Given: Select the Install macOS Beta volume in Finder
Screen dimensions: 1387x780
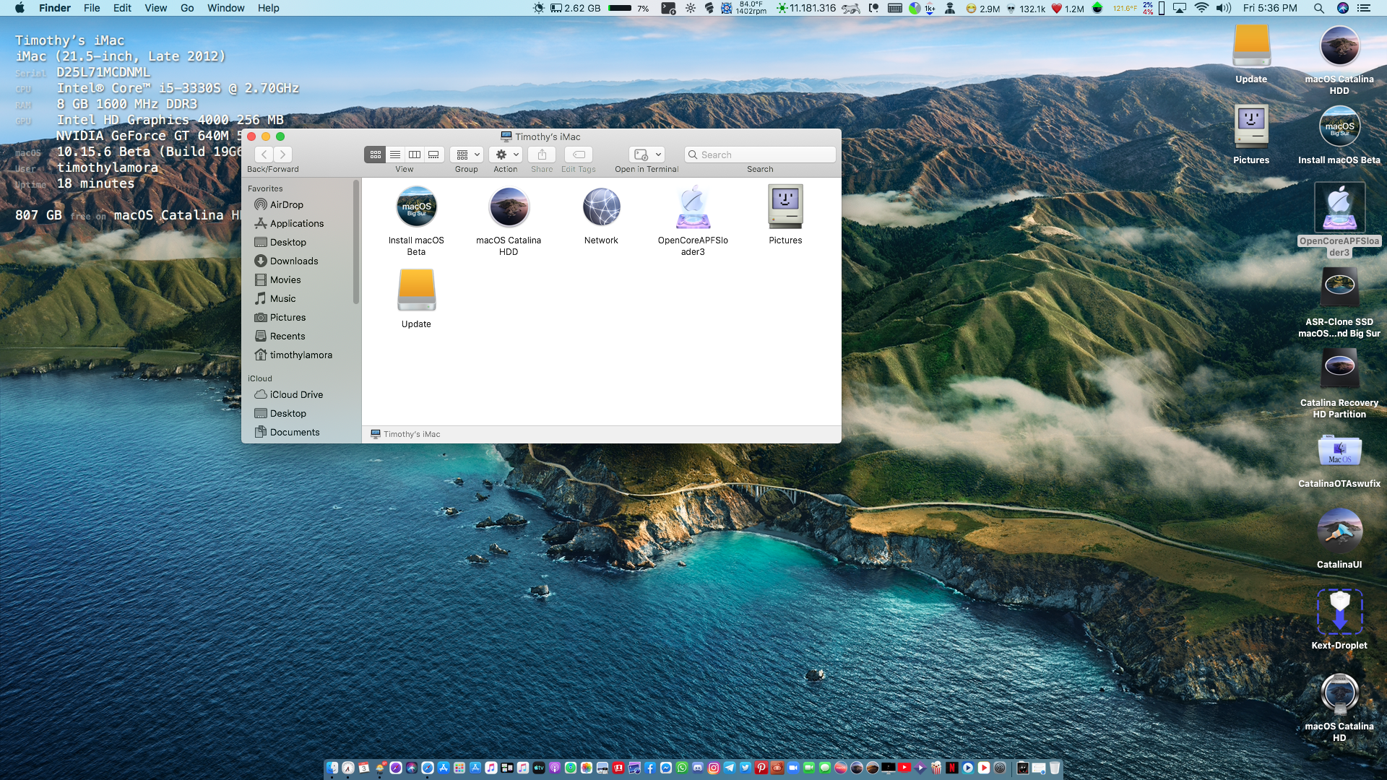Looking at the screenshot, I should click(416, 221).
